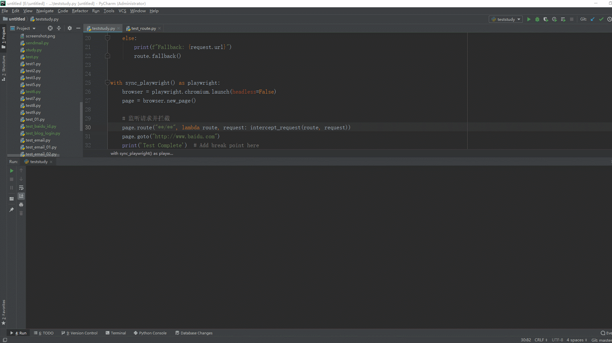Open the Python Console tool window

pyautogui.click(x=150, y=333)
